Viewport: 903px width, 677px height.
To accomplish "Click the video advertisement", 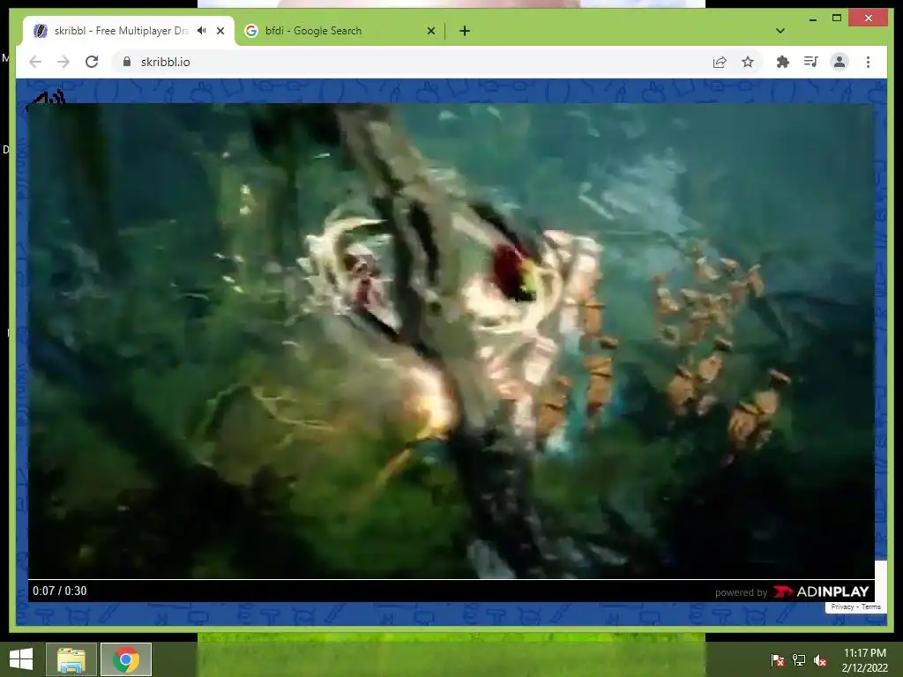I will (x=451, y=341).
